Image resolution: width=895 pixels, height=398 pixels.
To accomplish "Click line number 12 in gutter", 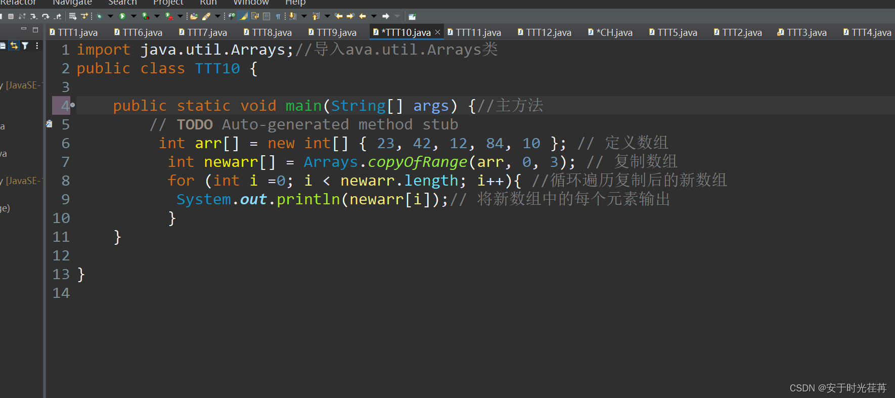I will [61, 255].
